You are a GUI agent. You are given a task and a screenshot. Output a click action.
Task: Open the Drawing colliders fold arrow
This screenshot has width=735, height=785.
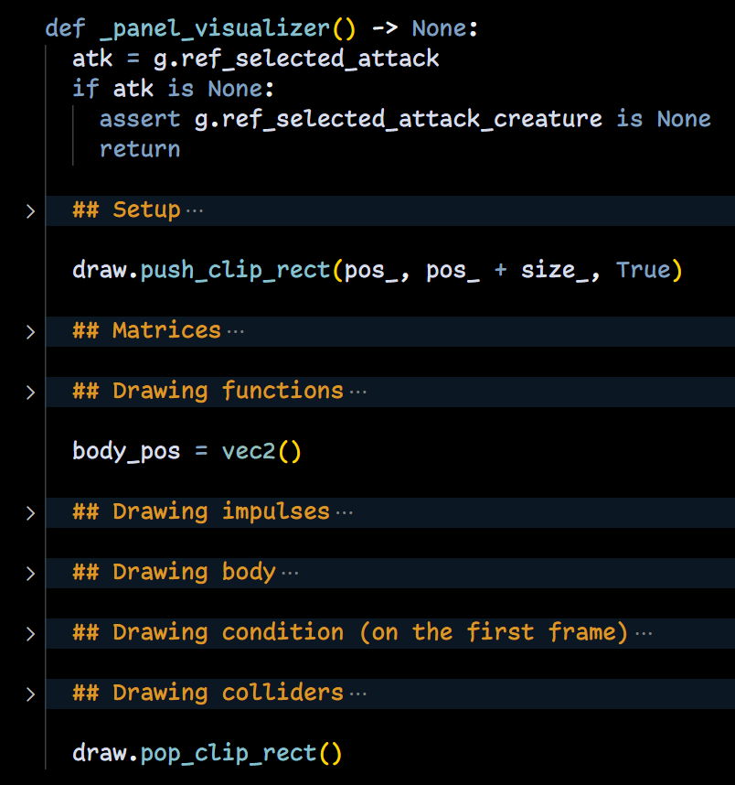pyautogui.click(x=30, y=694)
